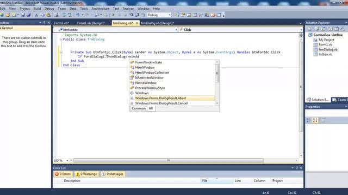Screen dimensions: 348x195
Task: Click View Designer icon in Solution Explorer
Action: pyautogui.click(x=337, y=29)
